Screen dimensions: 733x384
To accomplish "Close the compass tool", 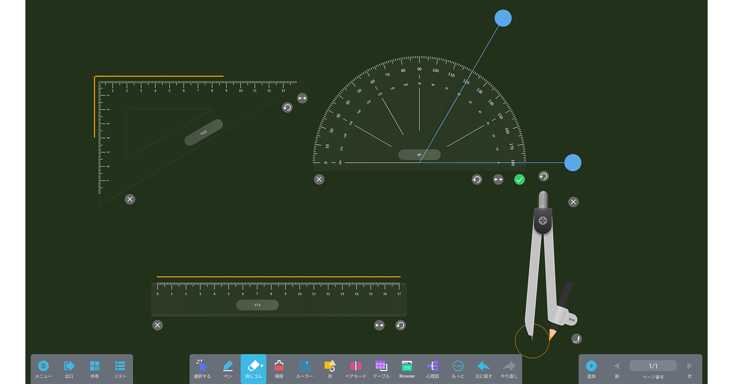I will click(573, 202).
